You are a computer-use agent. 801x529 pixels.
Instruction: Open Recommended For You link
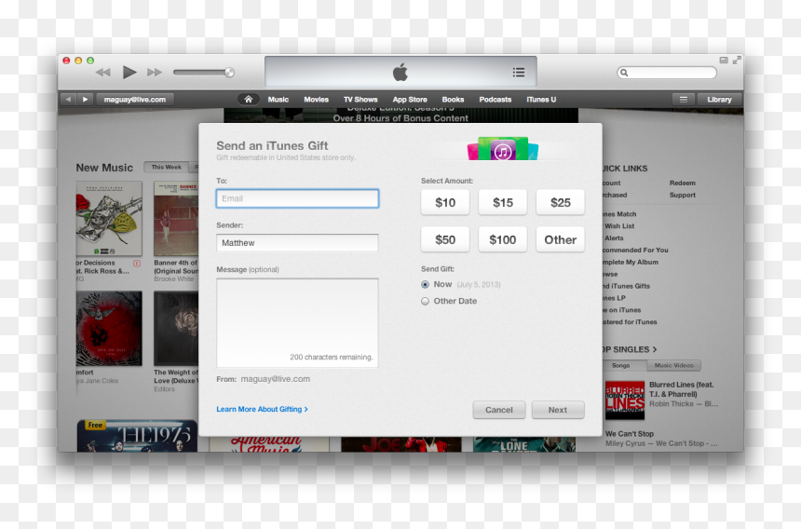point(635,251)
